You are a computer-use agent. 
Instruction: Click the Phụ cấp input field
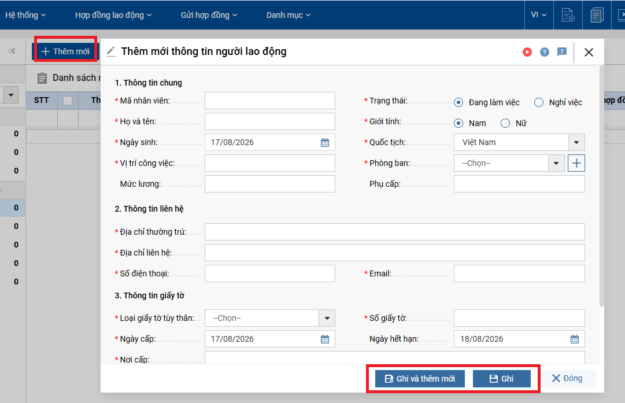(519, 184)
